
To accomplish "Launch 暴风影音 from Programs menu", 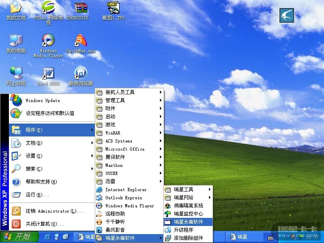I will pyautogui.click(x=129, y=230).
